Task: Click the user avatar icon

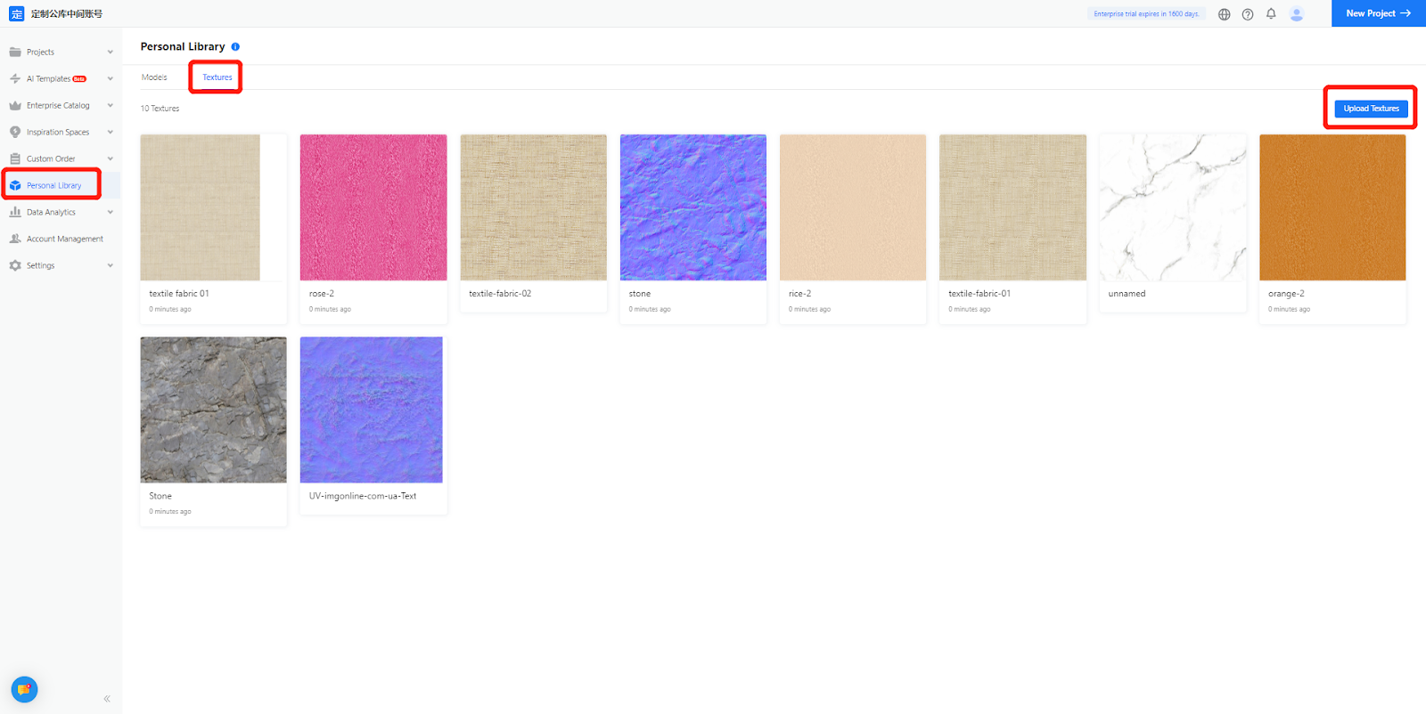Action: pos(1297,14)
